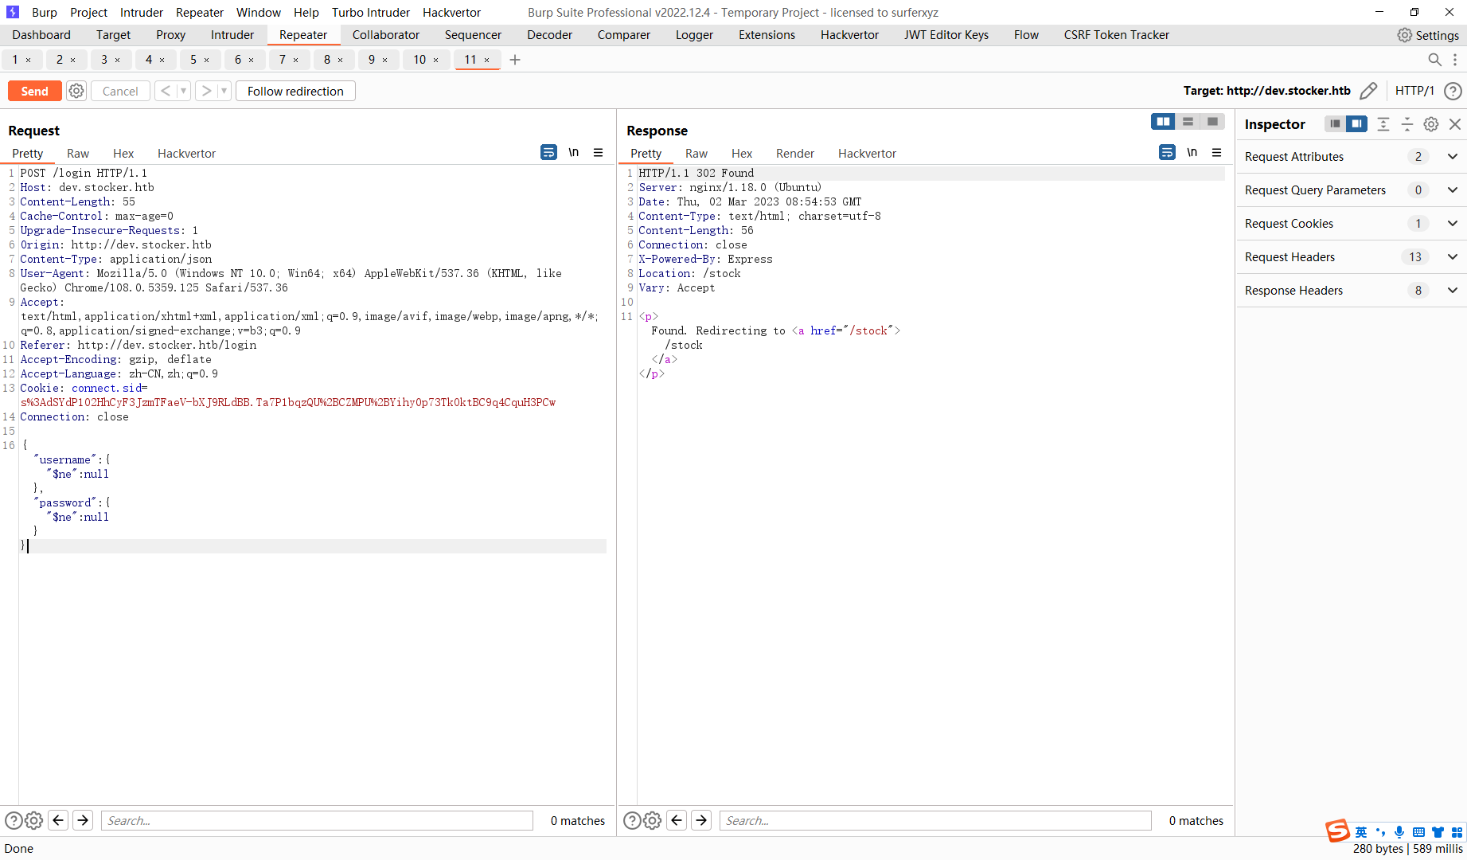Click the HTTP/1 protocol label

coord(1414,91)
